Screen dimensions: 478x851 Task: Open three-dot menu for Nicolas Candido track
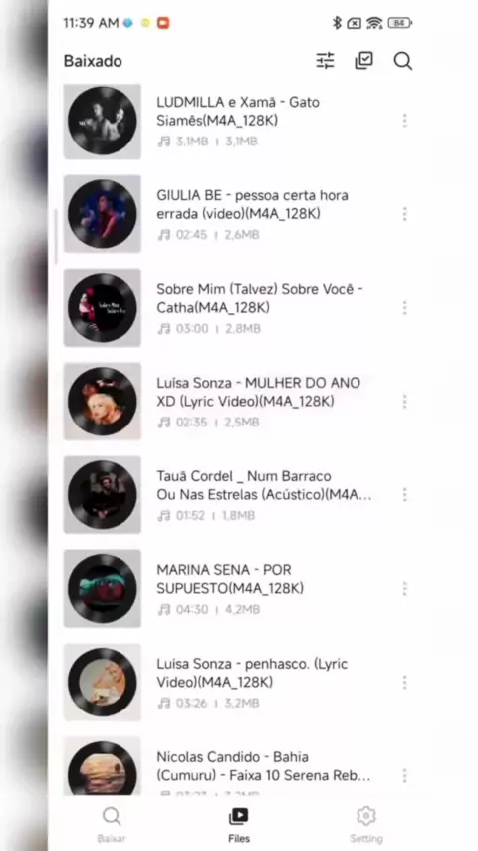coord(404,776)
